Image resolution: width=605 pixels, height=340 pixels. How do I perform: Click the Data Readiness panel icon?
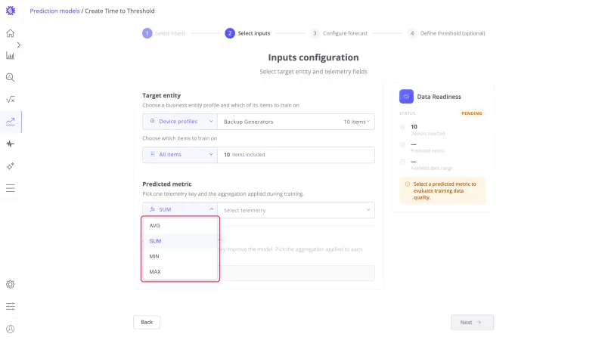pyautogui.click(x=406, y=97)
